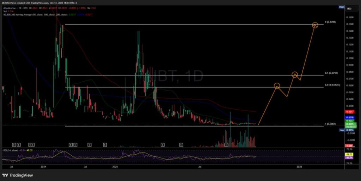This screenshot has width=361, height=181.
Task: Click the 2026 marker on the time axis
Action: (x=299, y=166)
